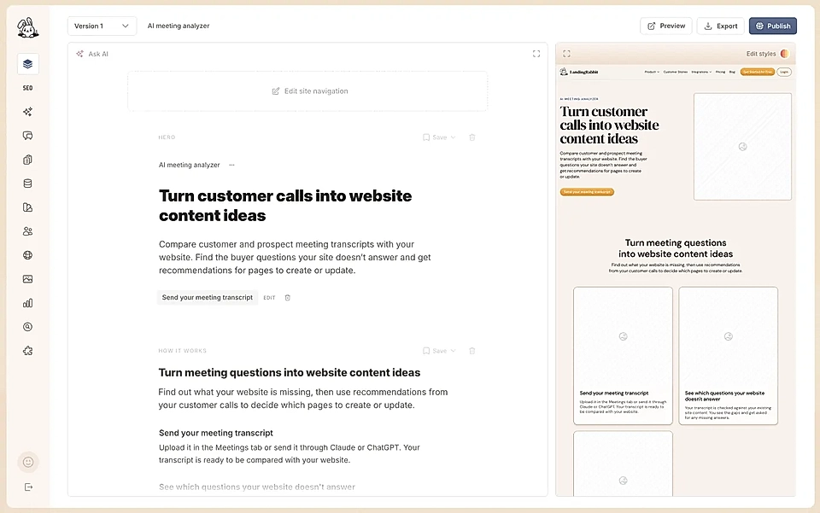Screen dimensions: 820x513
Task: Click the orange Get Started button in preview nav
Action: 758,72
